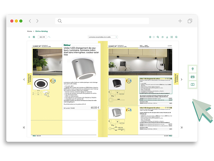214x161 pixels.
Task: Click the Nabar logo in product popup
Action: [x=67, y=45]
